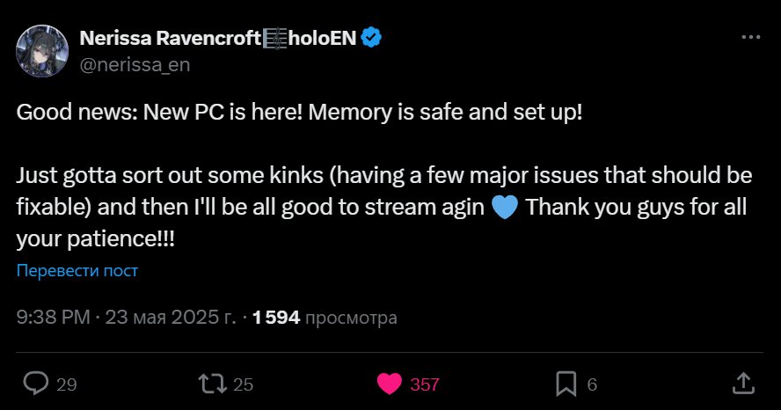The height and width of the screenshot is (410, 781).
Task: Click the Nerissa Ravencroft display name
Action: tap(170, 38)
